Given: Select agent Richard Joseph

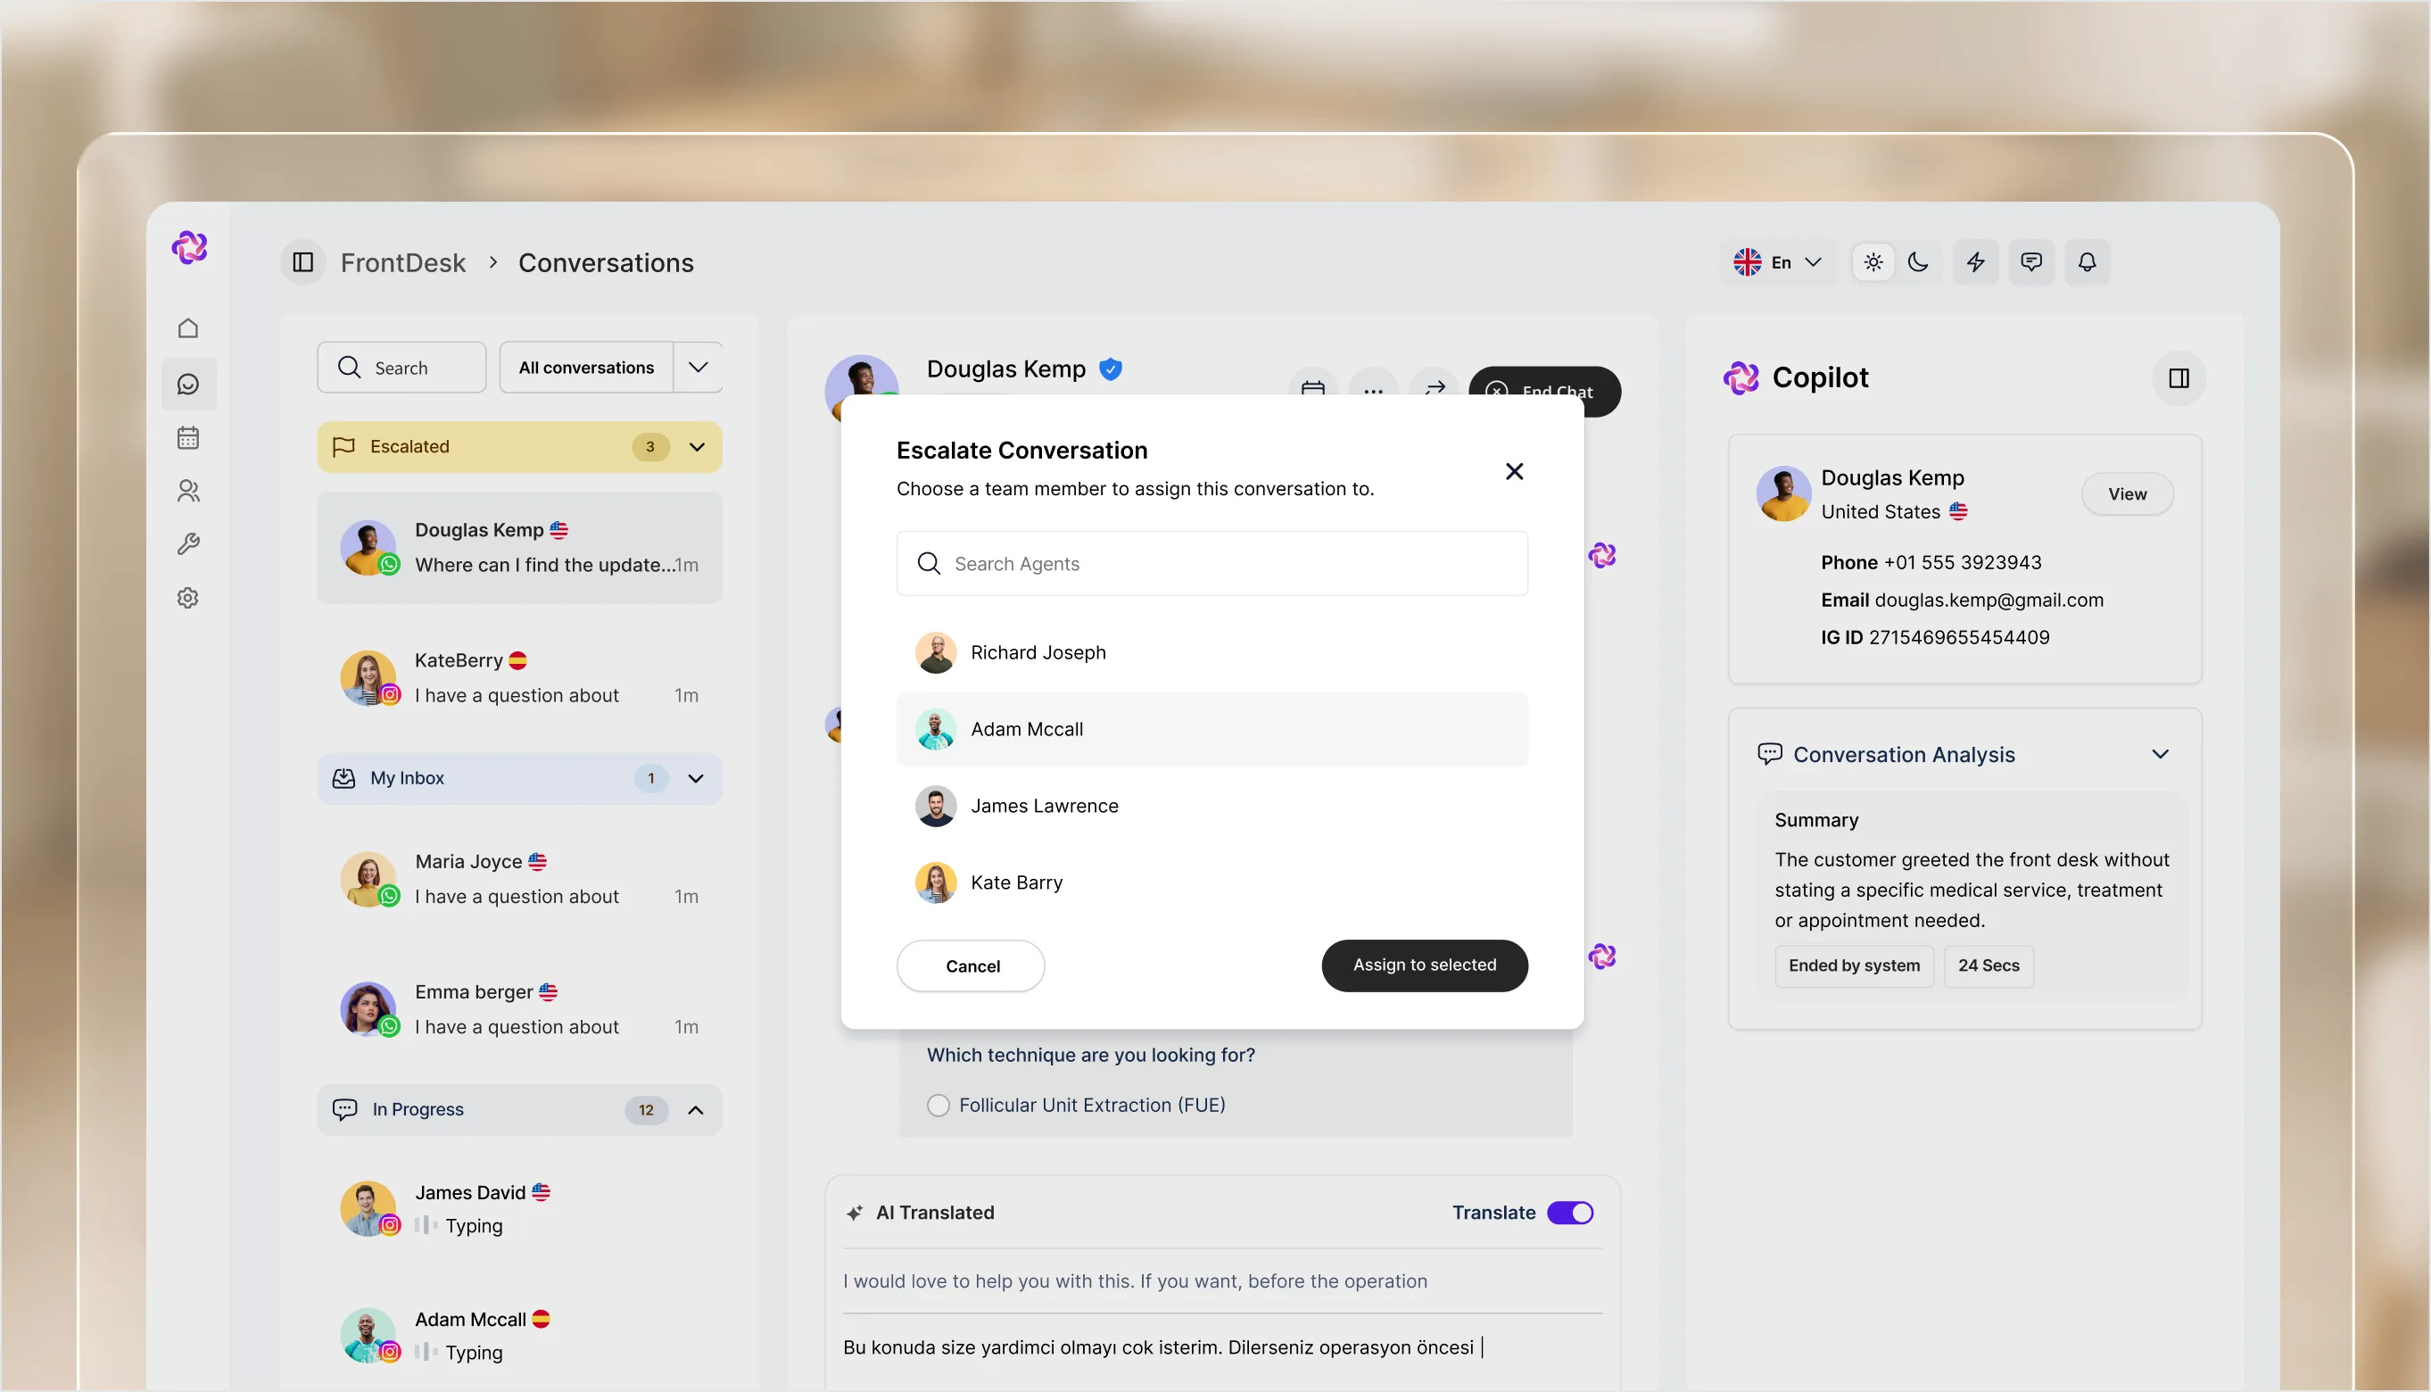Looking at the screenshot, I should point(1211,652).
